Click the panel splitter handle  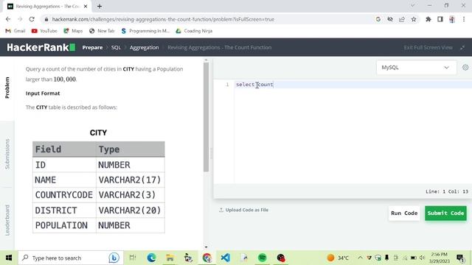coord(211,154)
